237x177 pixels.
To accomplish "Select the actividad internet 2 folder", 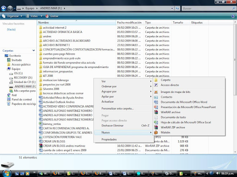I will (53, 28).
